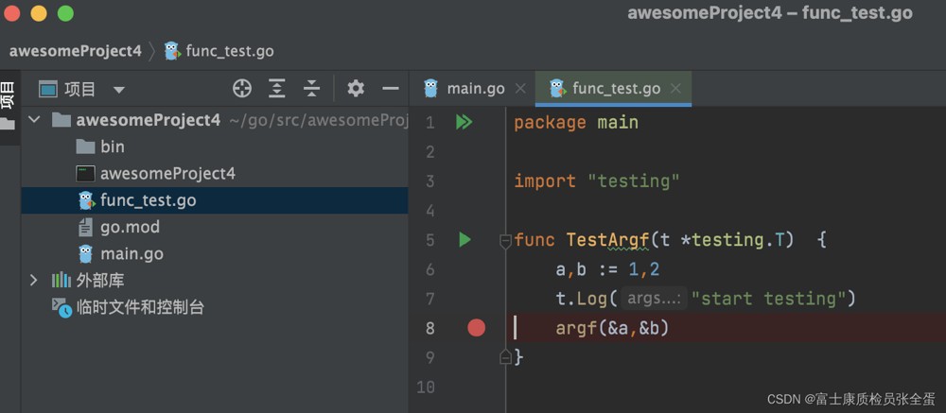The image size is (946, 413).
Task: Click awesomeProject4 in the breadcrumb bar
Action: 76,51
